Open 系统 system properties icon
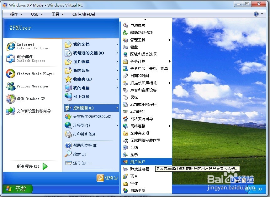 pos(125,147)
